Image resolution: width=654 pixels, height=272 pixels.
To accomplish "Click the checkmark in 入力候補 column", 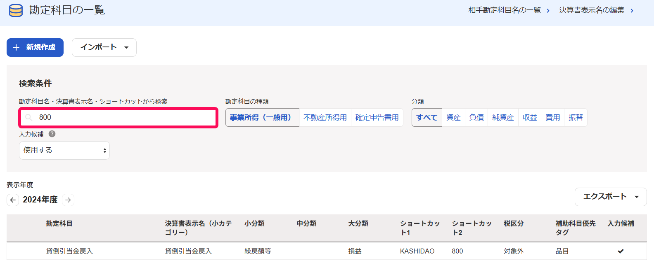I will coord(621,251).
